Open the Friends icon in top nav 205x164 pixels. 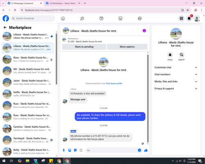(82, 18)
